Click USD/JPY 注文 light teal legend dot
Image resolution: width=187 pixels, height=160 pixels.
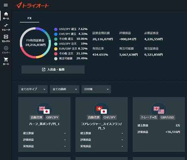pyautogui.click(x=56, y=44)
